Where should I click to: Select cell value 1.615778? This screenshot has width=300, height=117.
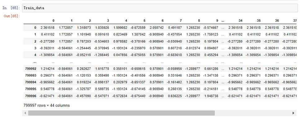102,69
